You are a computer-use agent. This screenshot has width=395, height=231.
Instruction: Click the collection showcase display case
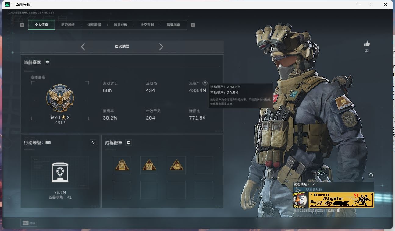pos(60,173)
